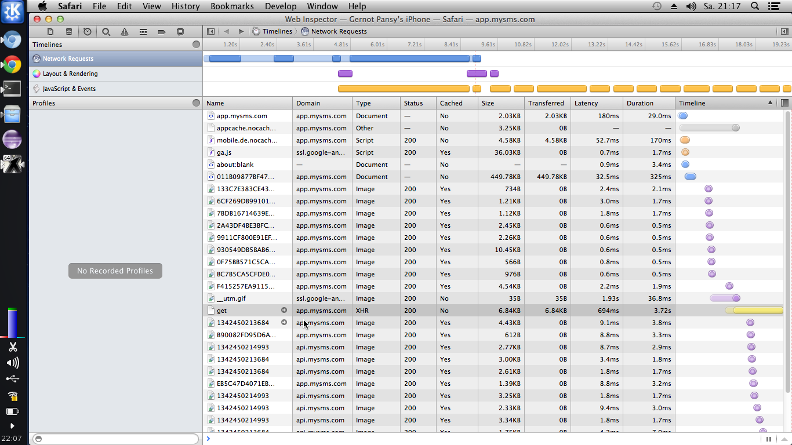Select Network Requests timeline in sidebar
The width and height of the screenshot is (792, 445).
pyautogui.click(x=115, y=59)
